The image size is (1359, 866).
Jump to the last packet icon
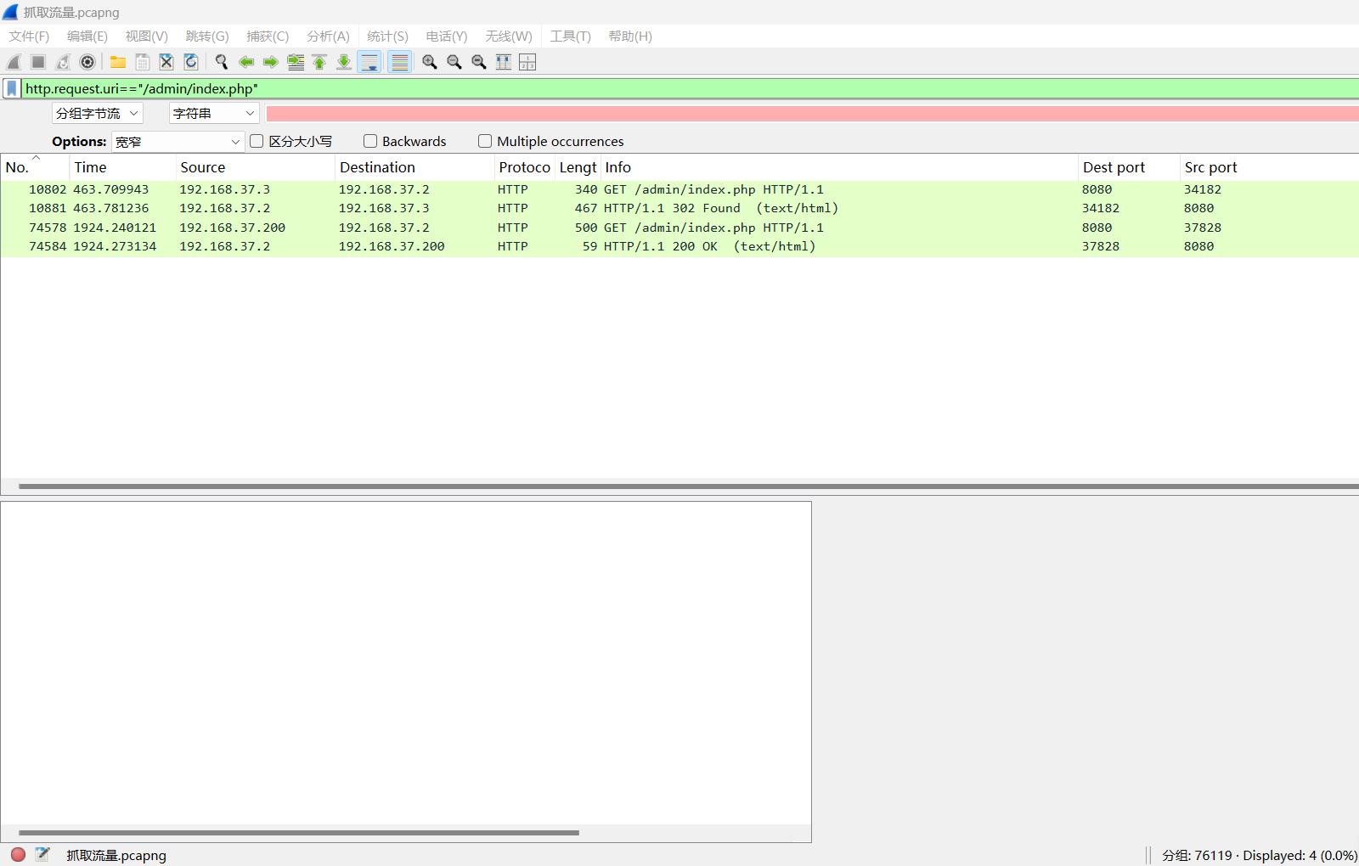[x=344, y=62]
